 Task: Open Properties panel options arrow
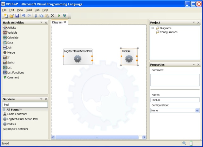(194, 64)
